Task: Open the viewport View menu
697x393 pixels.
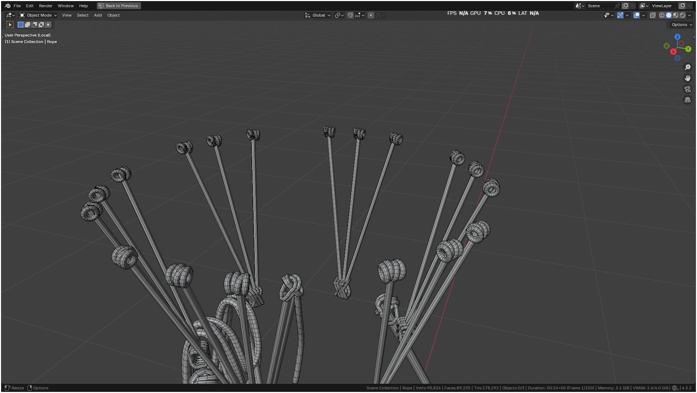Action: [67, 15]
